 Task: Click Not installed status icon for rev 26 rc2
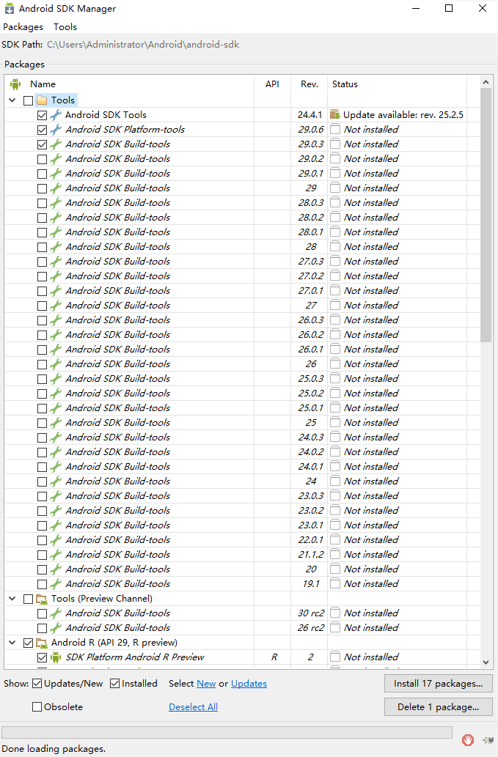pos(335,627)
